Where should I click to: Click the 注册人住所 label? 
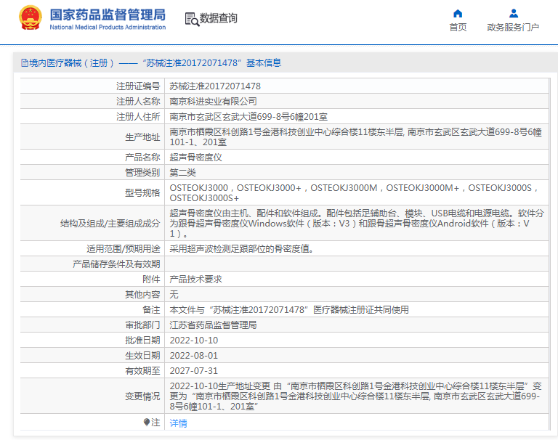click(x=138, y=117)
